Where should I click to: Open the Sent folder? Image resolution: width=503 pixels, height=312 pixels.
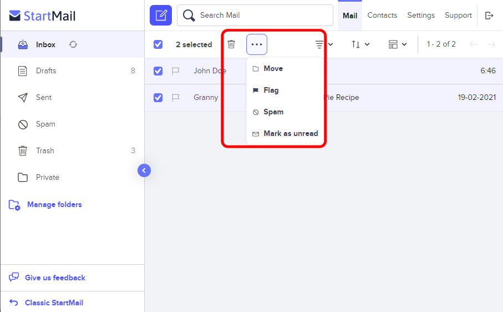[x=73, y=98]
